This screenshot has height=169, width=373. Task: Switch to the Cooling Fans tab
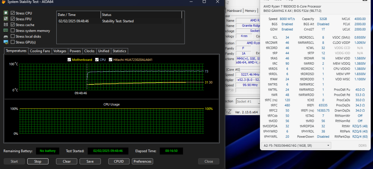click(40, 51)
